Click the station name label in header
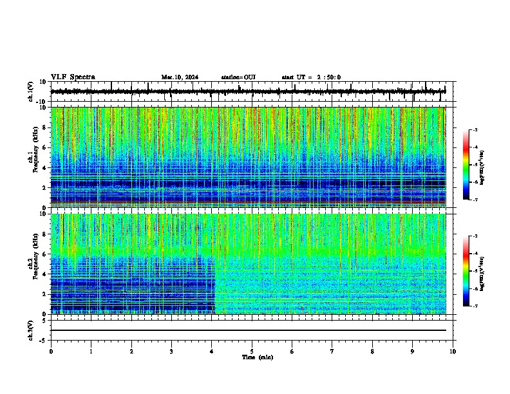Viewport: 510px width, 394px height. [238, 77]
